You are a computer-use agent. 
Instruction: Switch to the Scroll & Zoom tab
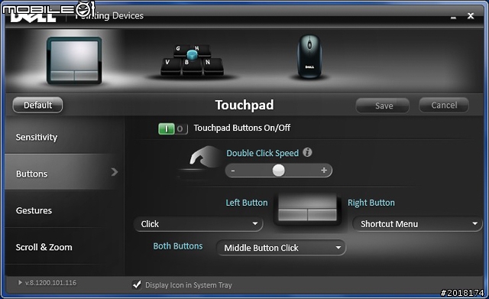coord(64,246)
